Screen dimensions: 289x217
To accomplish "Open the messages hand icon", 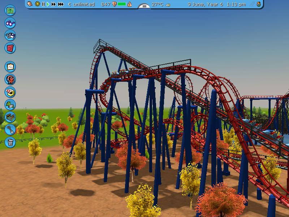I will (30, 4).
